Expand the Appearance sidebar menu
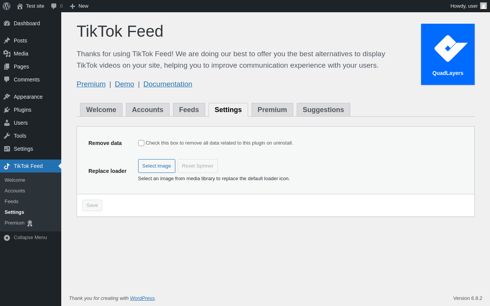 (x=28, y=97)
